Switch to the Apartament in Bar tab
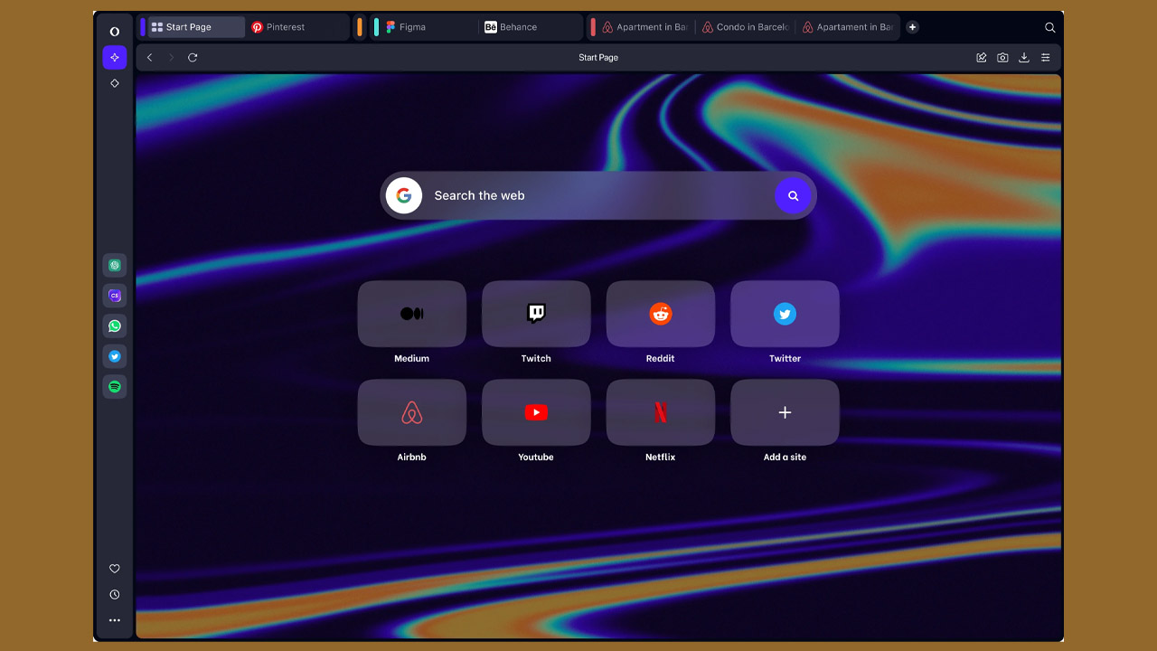 coord(848,27)
